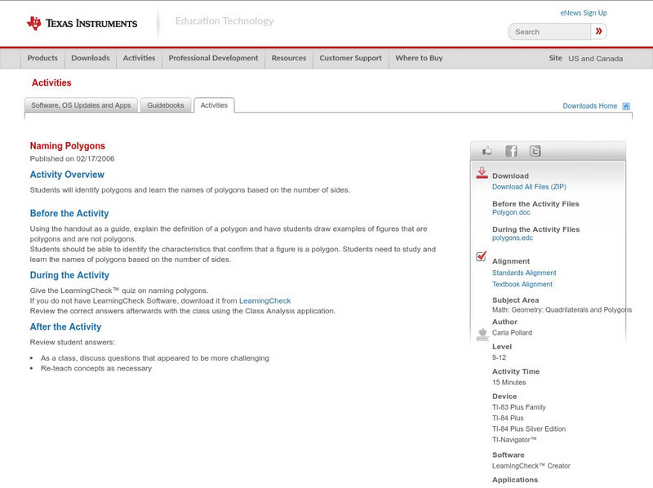Click Math: Geometry: Quadrilaterals and Polygons text

click(562, 310)
